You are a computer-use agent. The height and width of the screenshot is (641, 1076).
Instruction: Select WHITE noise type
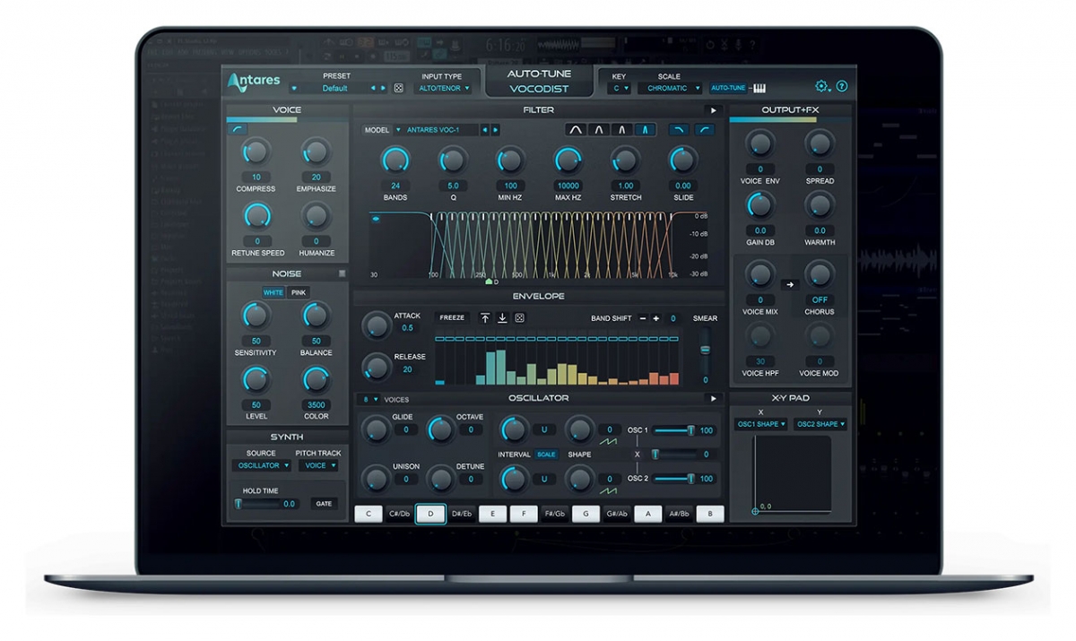click(273, 292)
